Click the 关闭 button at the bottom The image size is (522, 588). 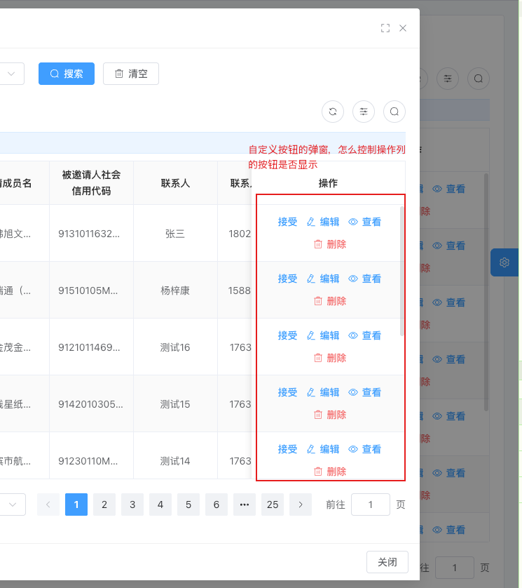pyautogui.click(x=387, y=562)
